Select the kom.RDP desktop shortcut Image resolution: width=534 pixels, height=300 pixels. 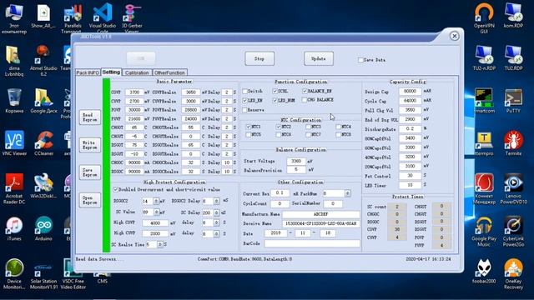513,16
